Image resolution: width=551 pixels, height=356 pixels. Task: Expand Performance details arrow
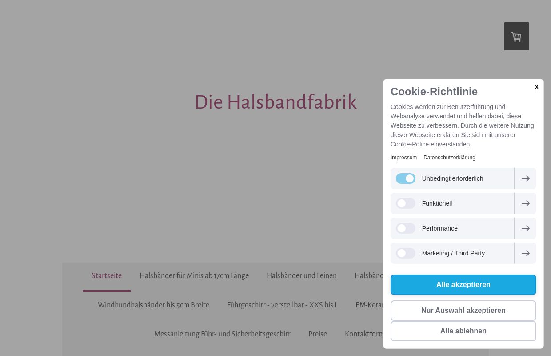pos(525,228)
